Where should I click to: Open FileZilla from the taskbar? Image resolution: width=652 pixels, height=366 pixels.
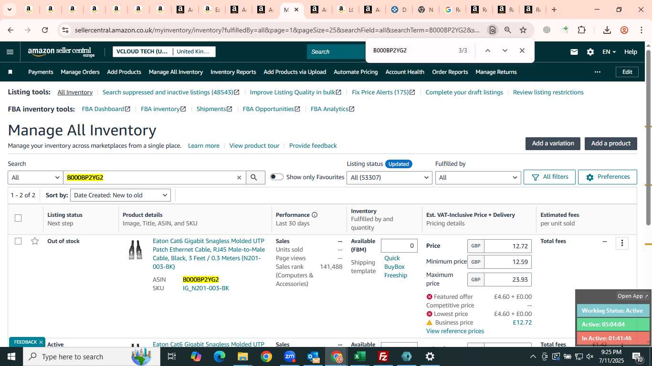383,356
